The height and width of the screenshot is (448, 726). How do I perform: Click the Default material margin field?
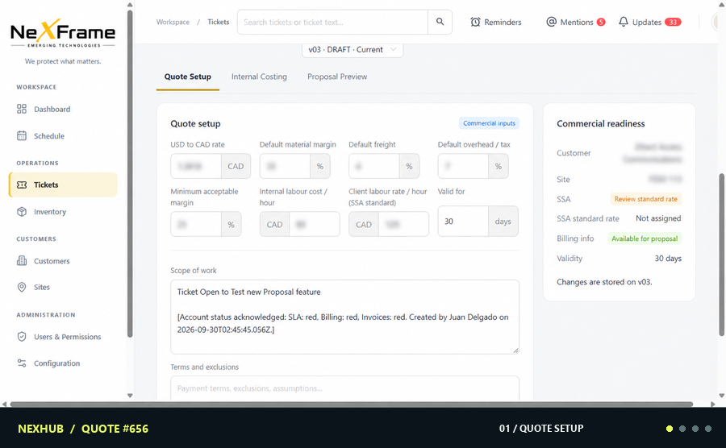tap(285, 166)
